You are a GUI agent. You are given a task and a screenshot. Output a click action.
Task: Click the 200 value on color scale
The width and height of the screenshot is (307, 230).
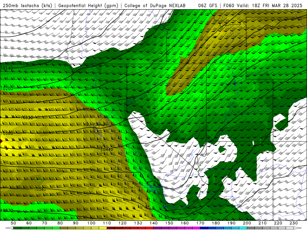click(247, 223)
